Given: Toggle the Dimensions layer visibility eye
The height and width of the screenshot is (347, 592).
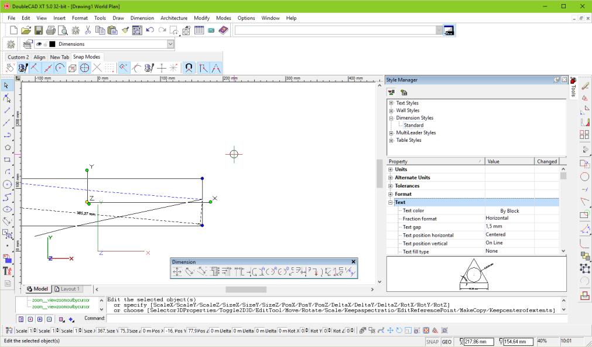Looking at the screenshot, I should pyautogui.click(x=39, y=44).
